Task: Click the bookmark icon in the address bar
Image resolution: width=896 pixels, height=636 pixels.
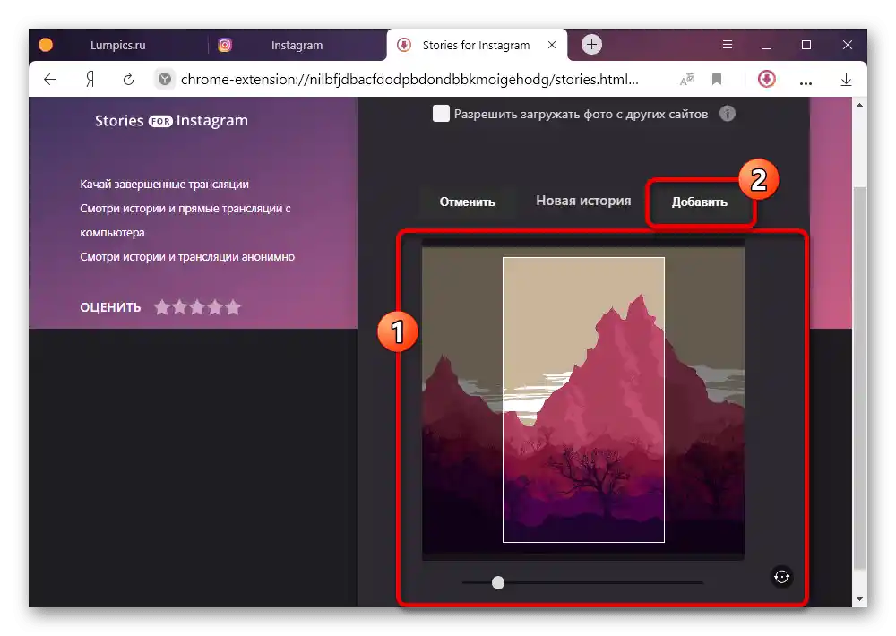Action: point(716,79)
